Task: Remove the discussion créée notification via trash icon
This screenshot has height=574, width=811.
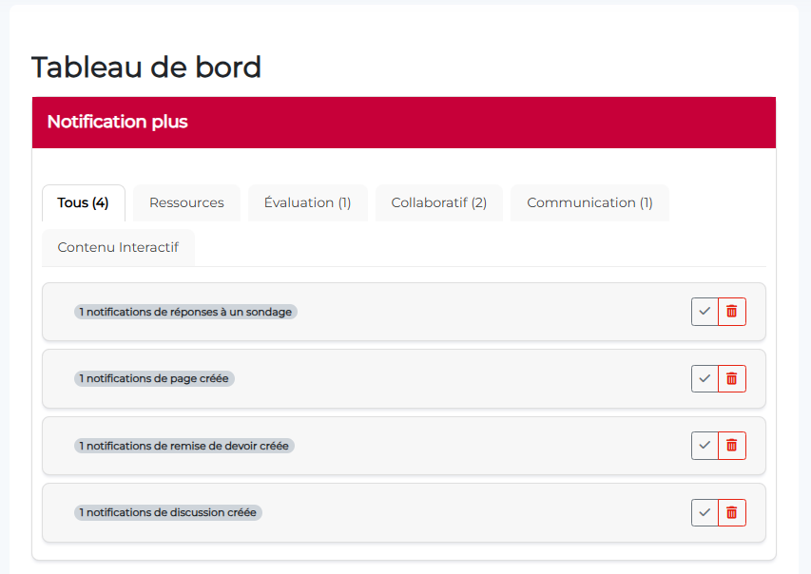Action: (731, 512)
